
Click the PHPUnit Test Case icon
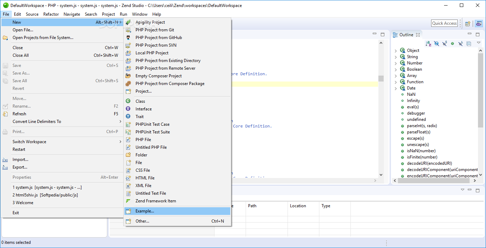pos(128,124)
